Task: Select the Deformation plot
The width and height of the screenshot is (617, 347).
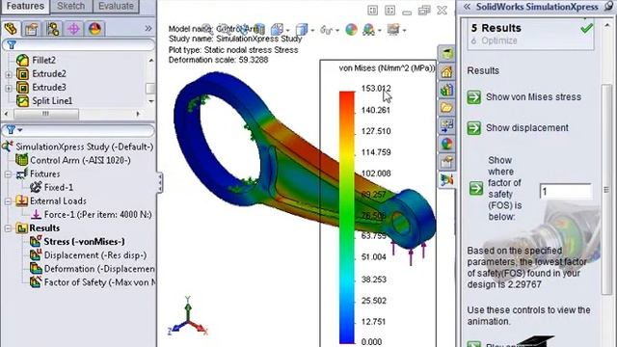Action: coord(98,269)
